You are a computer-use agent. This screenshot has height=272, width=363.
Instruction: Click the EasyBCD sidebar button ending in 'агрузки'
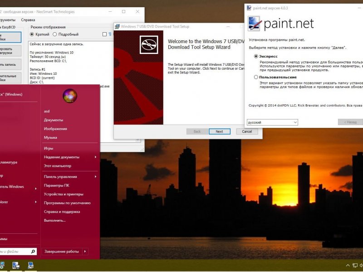(x=10, y=51)
